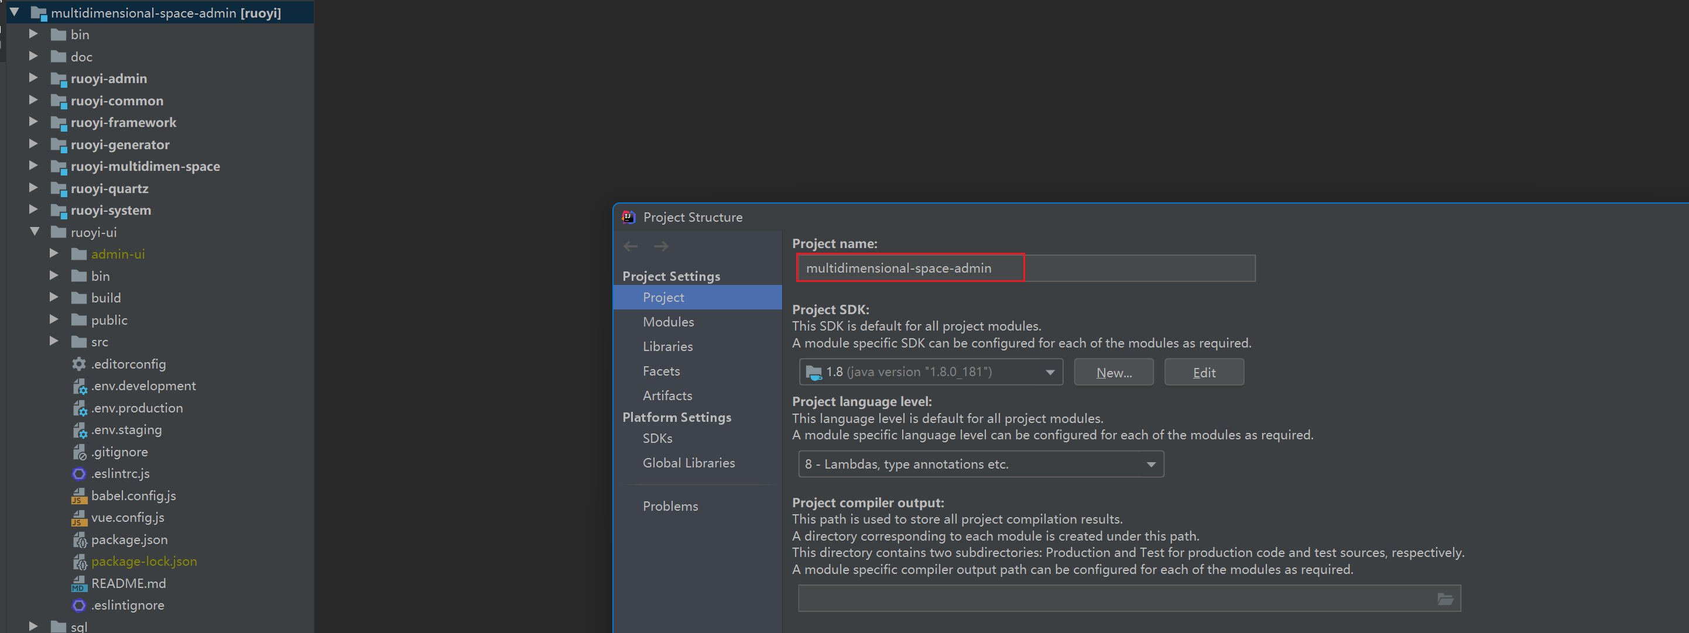Screen dimensions: 1689x633
Task: Click the ESLint icon next to .eslintrc.js
Action: point(78,473)
